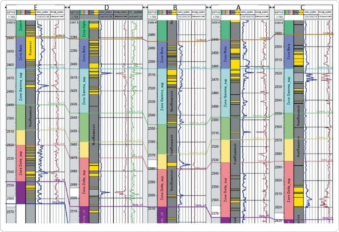This screenshot has width=339, height=232.
Task: Select the Zone Gamma_sup label in well B
Action: click(162, 96)
